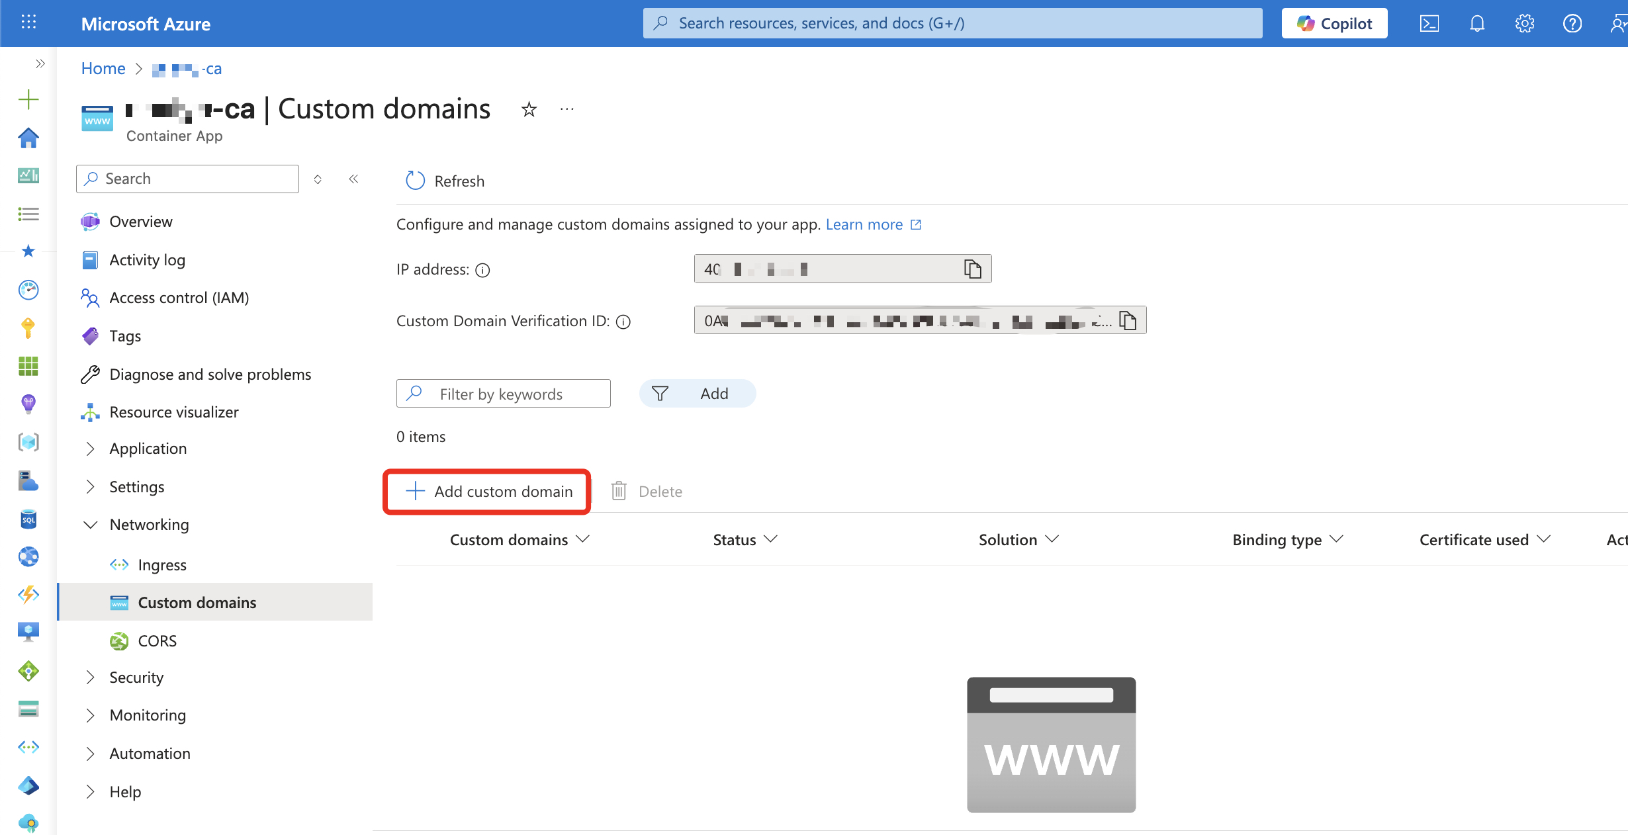Viewport: 1628px width, 835px height.
Task: Click the Filter by keywords field
Action: click(x=504, y=394)
